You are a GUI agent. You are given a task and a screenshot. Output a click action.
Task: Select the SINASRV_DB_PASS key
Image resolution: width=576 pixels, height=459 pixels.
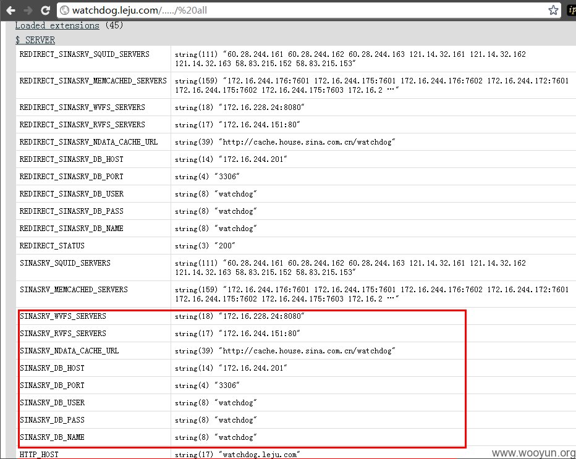(52, 419)
